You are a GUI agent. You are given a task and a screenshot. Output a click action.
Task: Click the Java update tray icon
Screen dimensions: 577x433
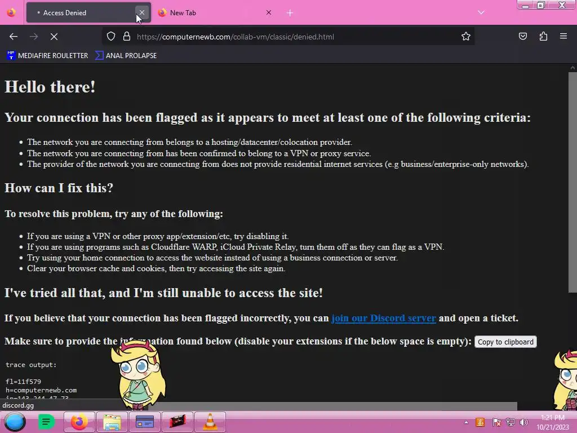coord(480,422)
